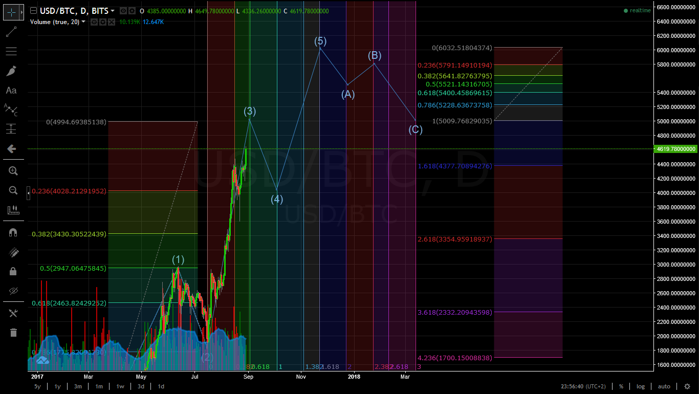Select the Crosshair cursor tool

point(12,12)
